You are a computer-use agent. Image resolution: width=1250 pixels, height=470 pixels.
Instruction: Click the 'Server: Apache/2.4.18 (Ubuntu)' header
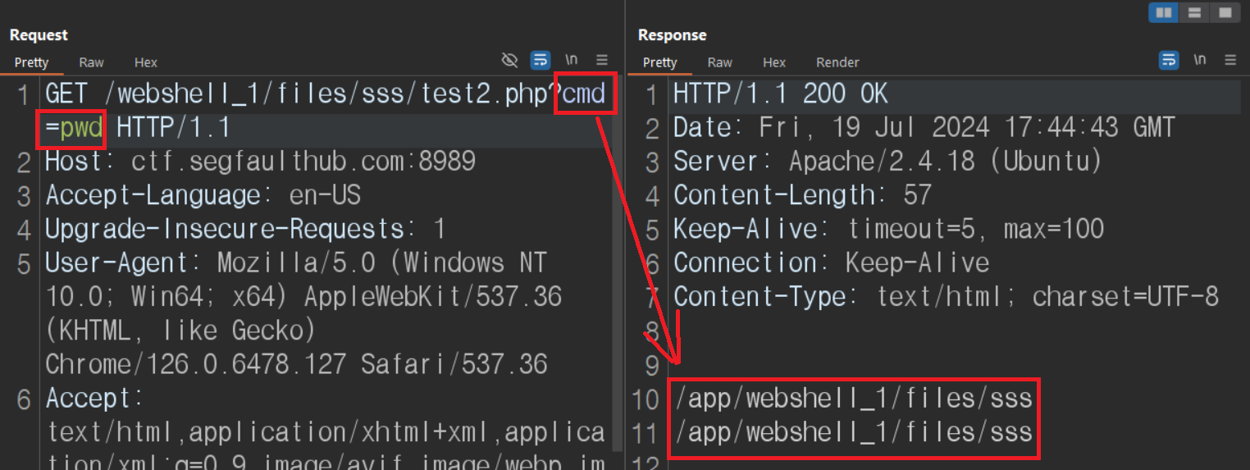click(887, 162)
